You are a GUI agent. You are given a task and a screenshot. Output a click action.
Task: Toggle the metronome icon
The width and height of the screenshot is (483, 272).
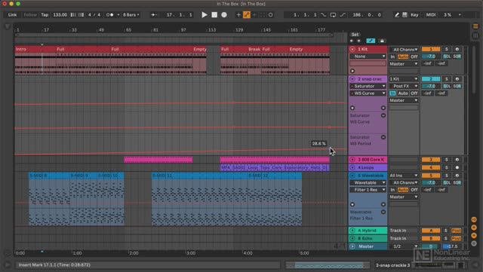point(110,15)
